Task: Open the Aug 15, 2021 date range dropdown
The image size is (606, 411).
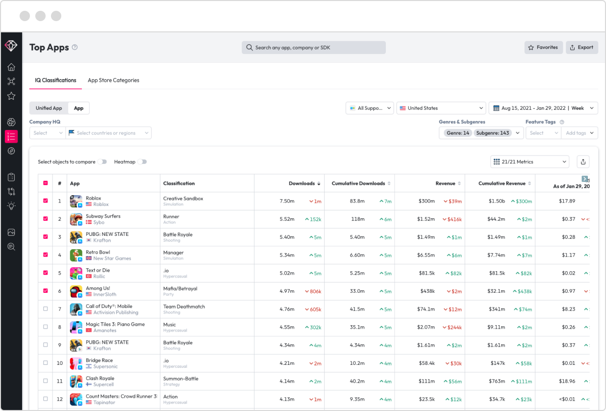Action: coord(543,108)
